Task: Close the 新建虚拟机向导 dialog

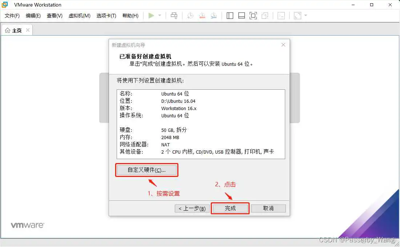Action: point(283,45)
